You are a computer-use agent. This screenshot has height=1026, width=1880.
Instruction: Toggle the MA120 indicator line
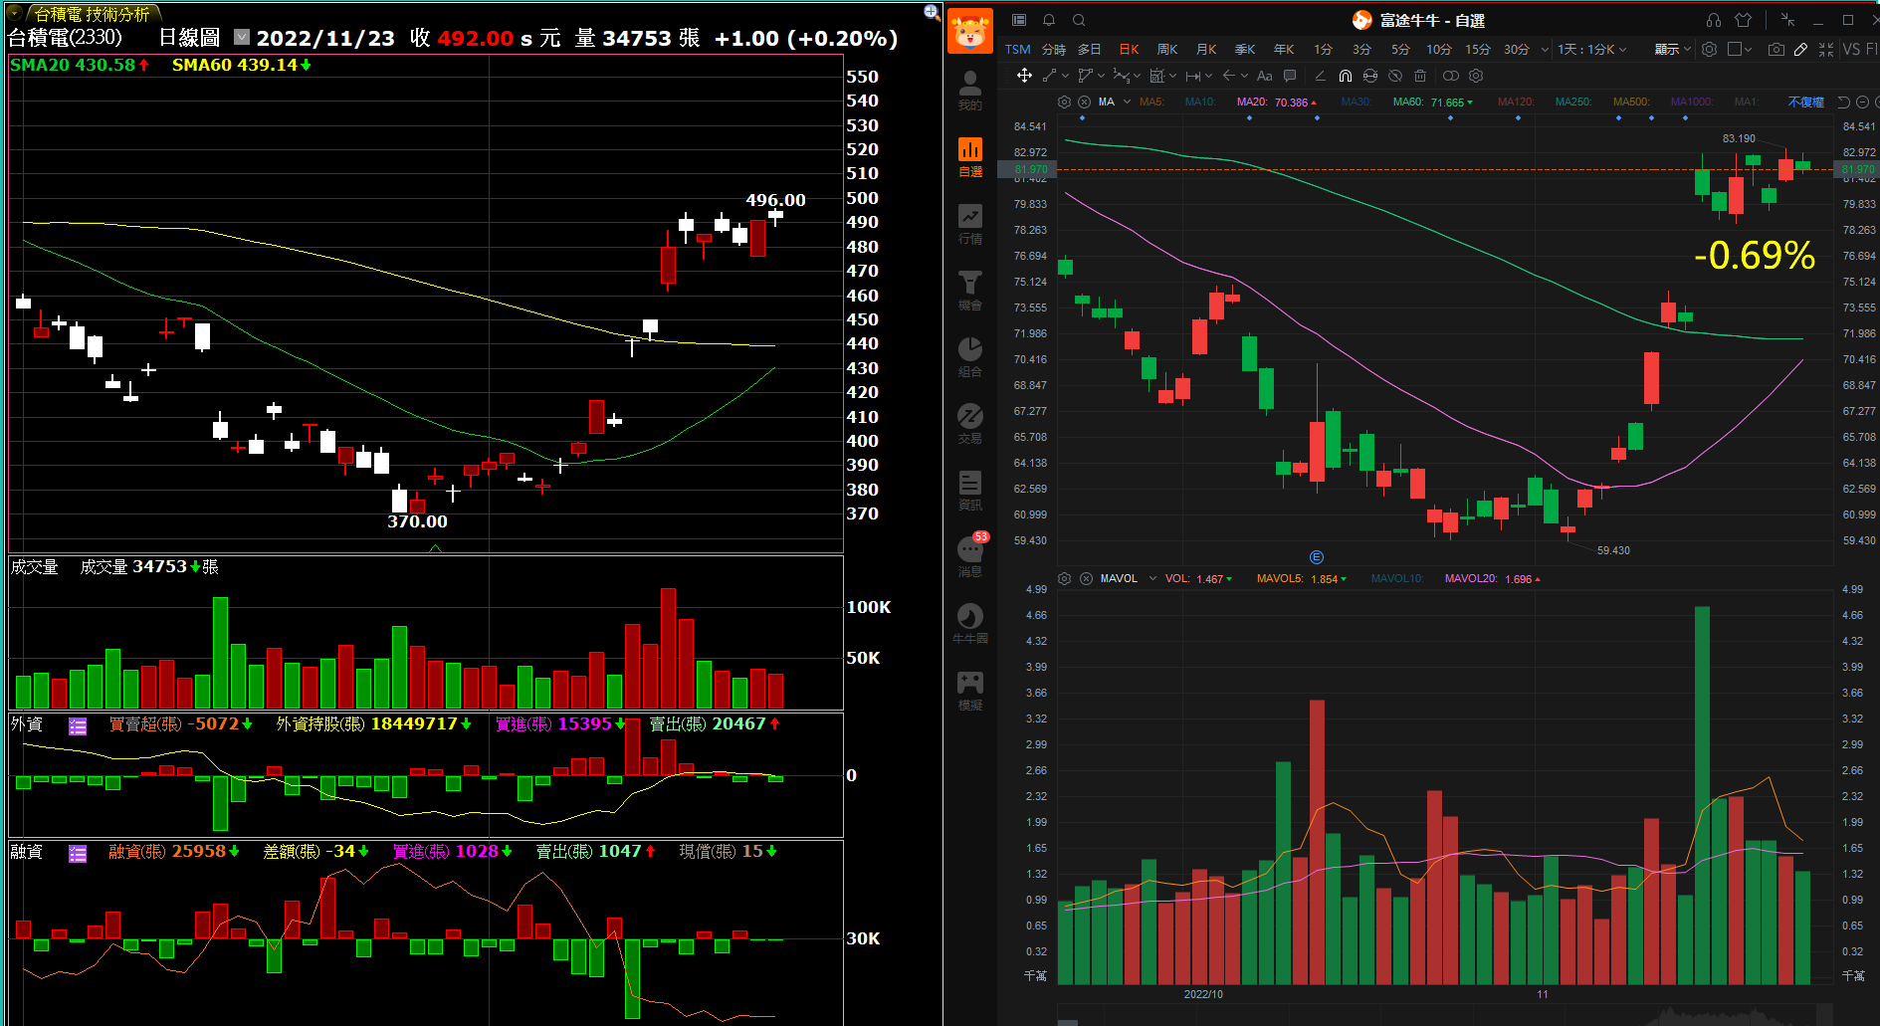click(x=1516, y=103)
